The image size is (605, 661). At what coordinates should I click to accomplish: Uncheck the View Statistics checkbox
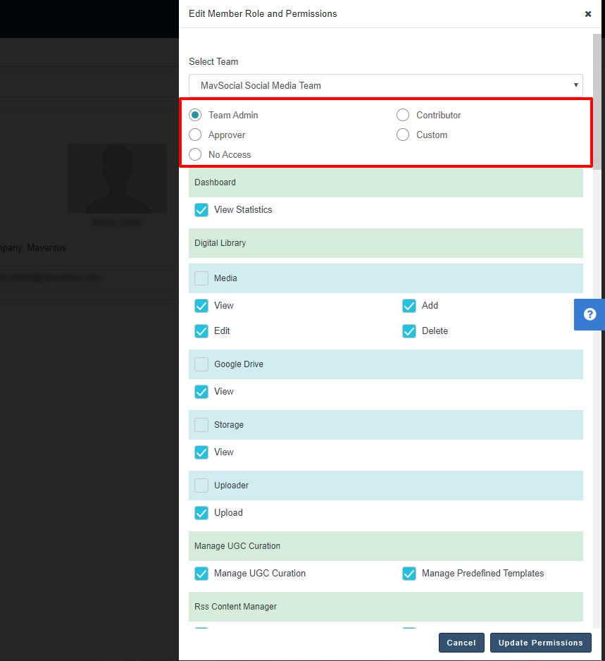click(x=201, y=210)
